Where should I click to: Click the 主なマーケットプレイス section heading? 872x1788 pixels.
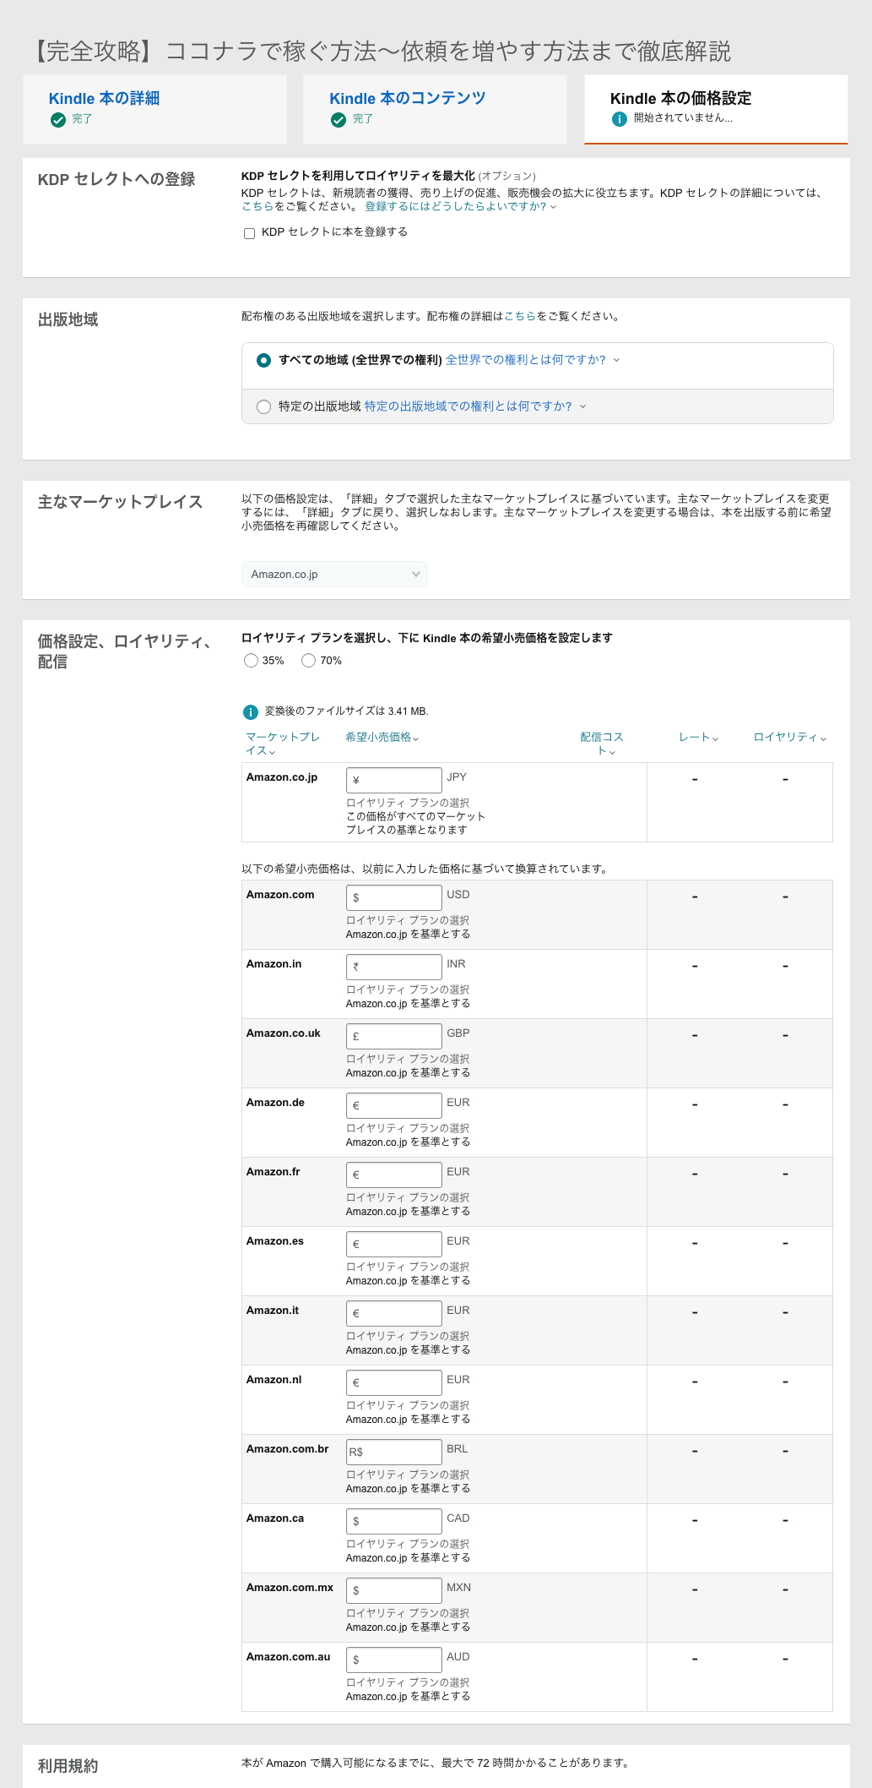(121, 503)
